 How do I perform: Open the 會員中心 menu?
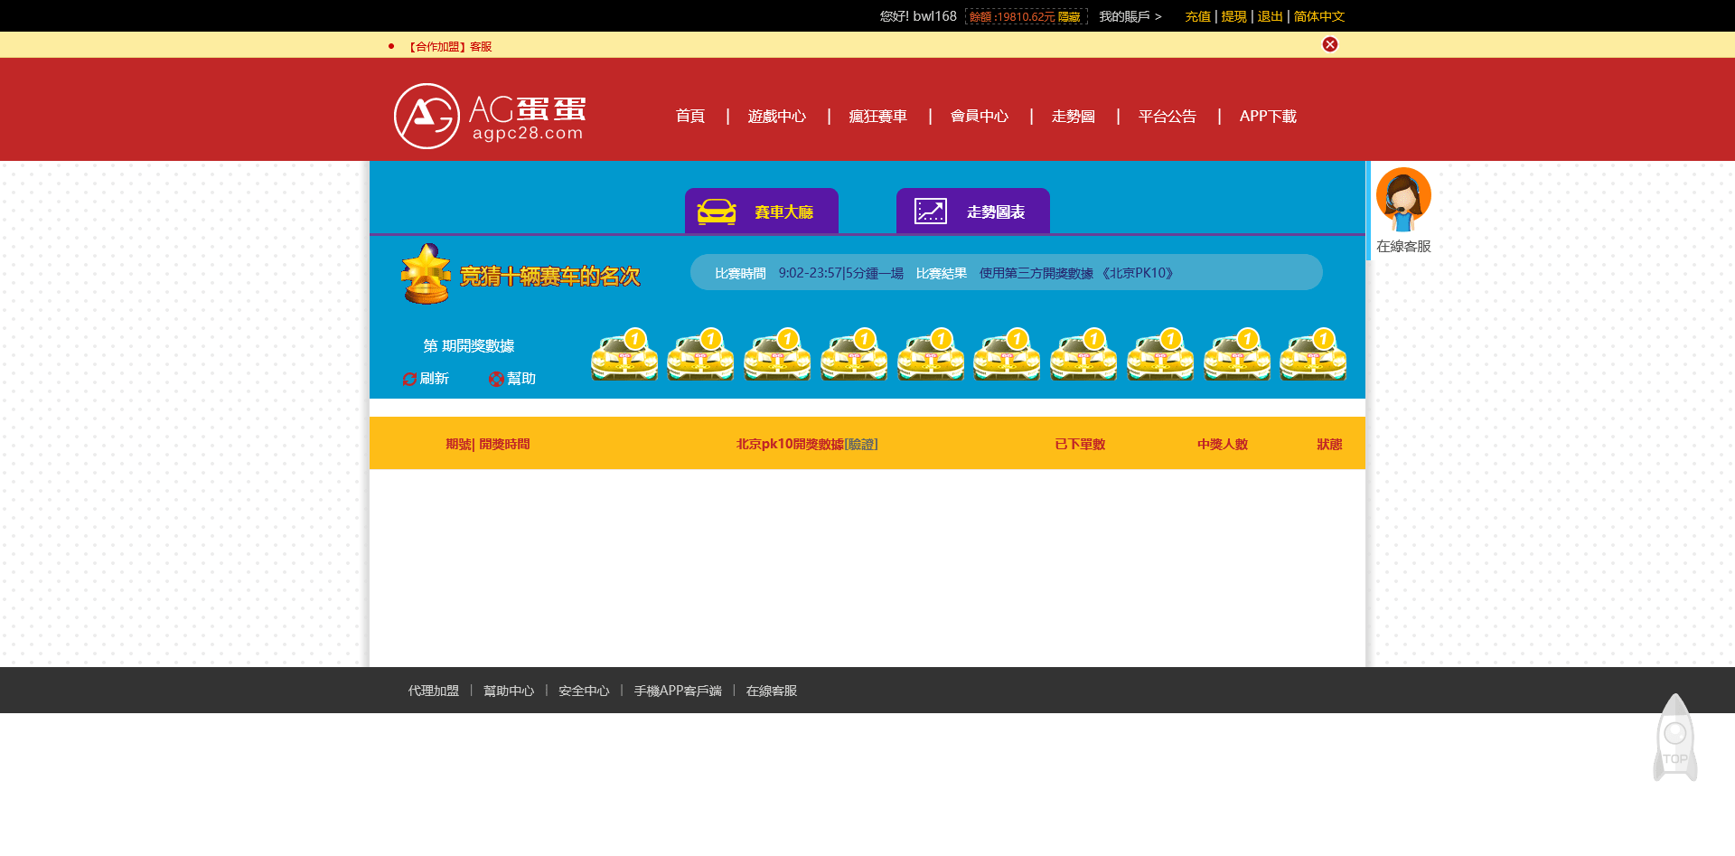click(980, 116)
